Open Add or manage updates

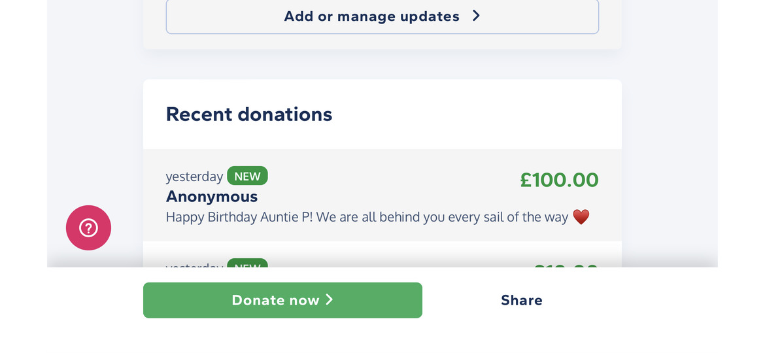(x=382, y=16)
